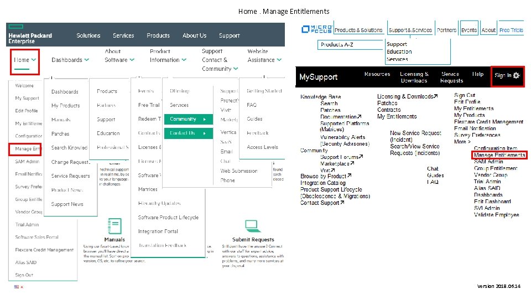
Task: Expand the More > item
Action: pyautogui.click(x=462, y=142)
